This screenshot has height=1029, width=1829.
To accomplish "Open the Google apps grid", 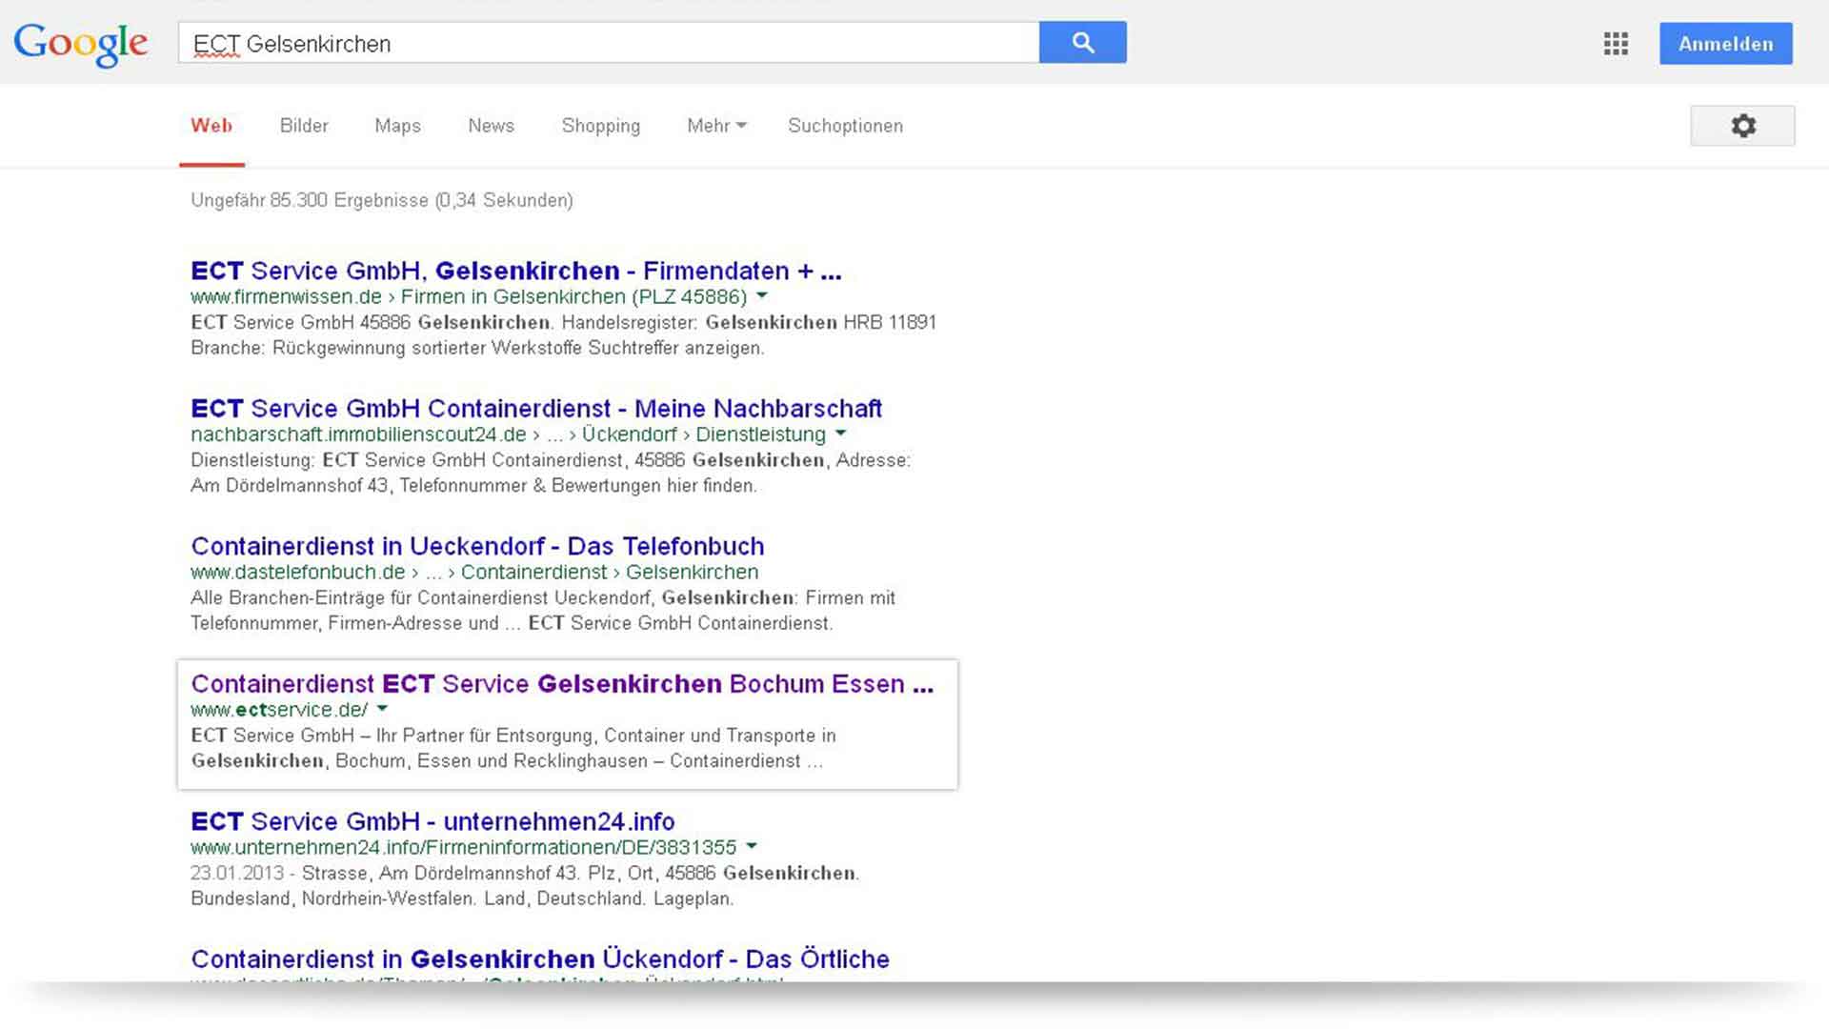I will (1616, 44).
